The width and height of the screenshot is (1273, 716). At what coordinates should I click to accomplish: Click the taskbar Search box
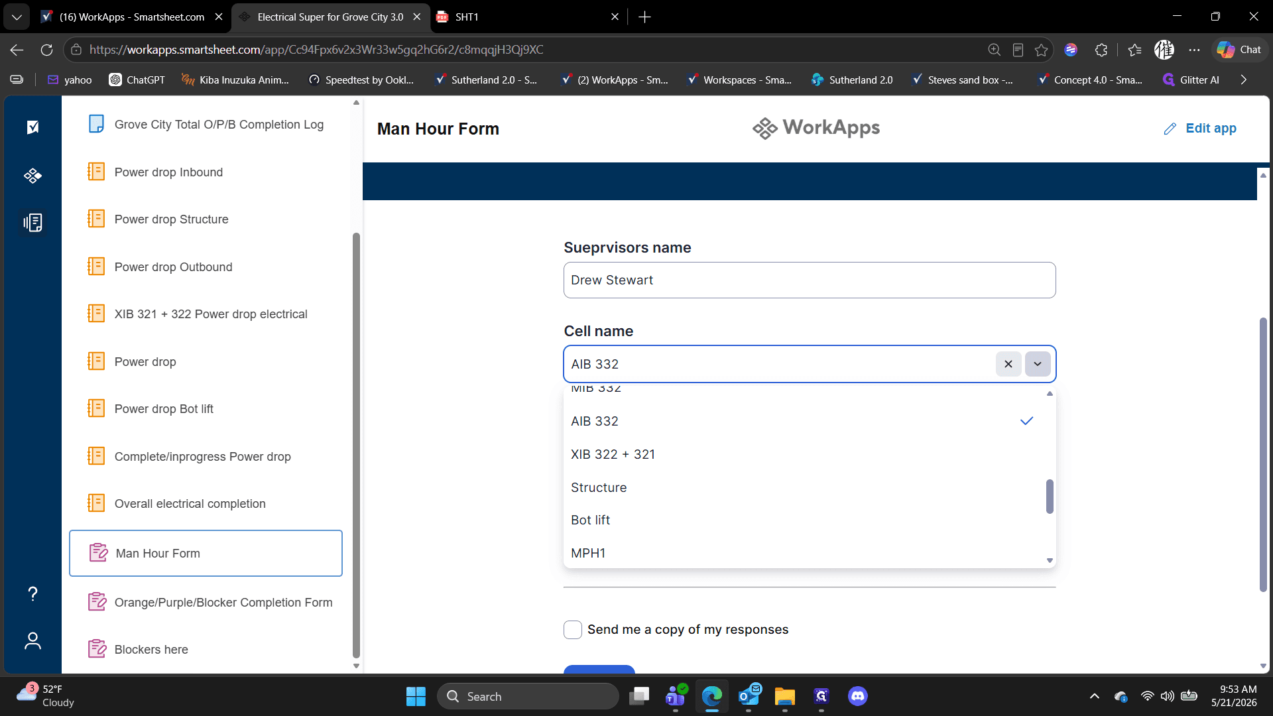pyautogui.click(x=528, y=696)
